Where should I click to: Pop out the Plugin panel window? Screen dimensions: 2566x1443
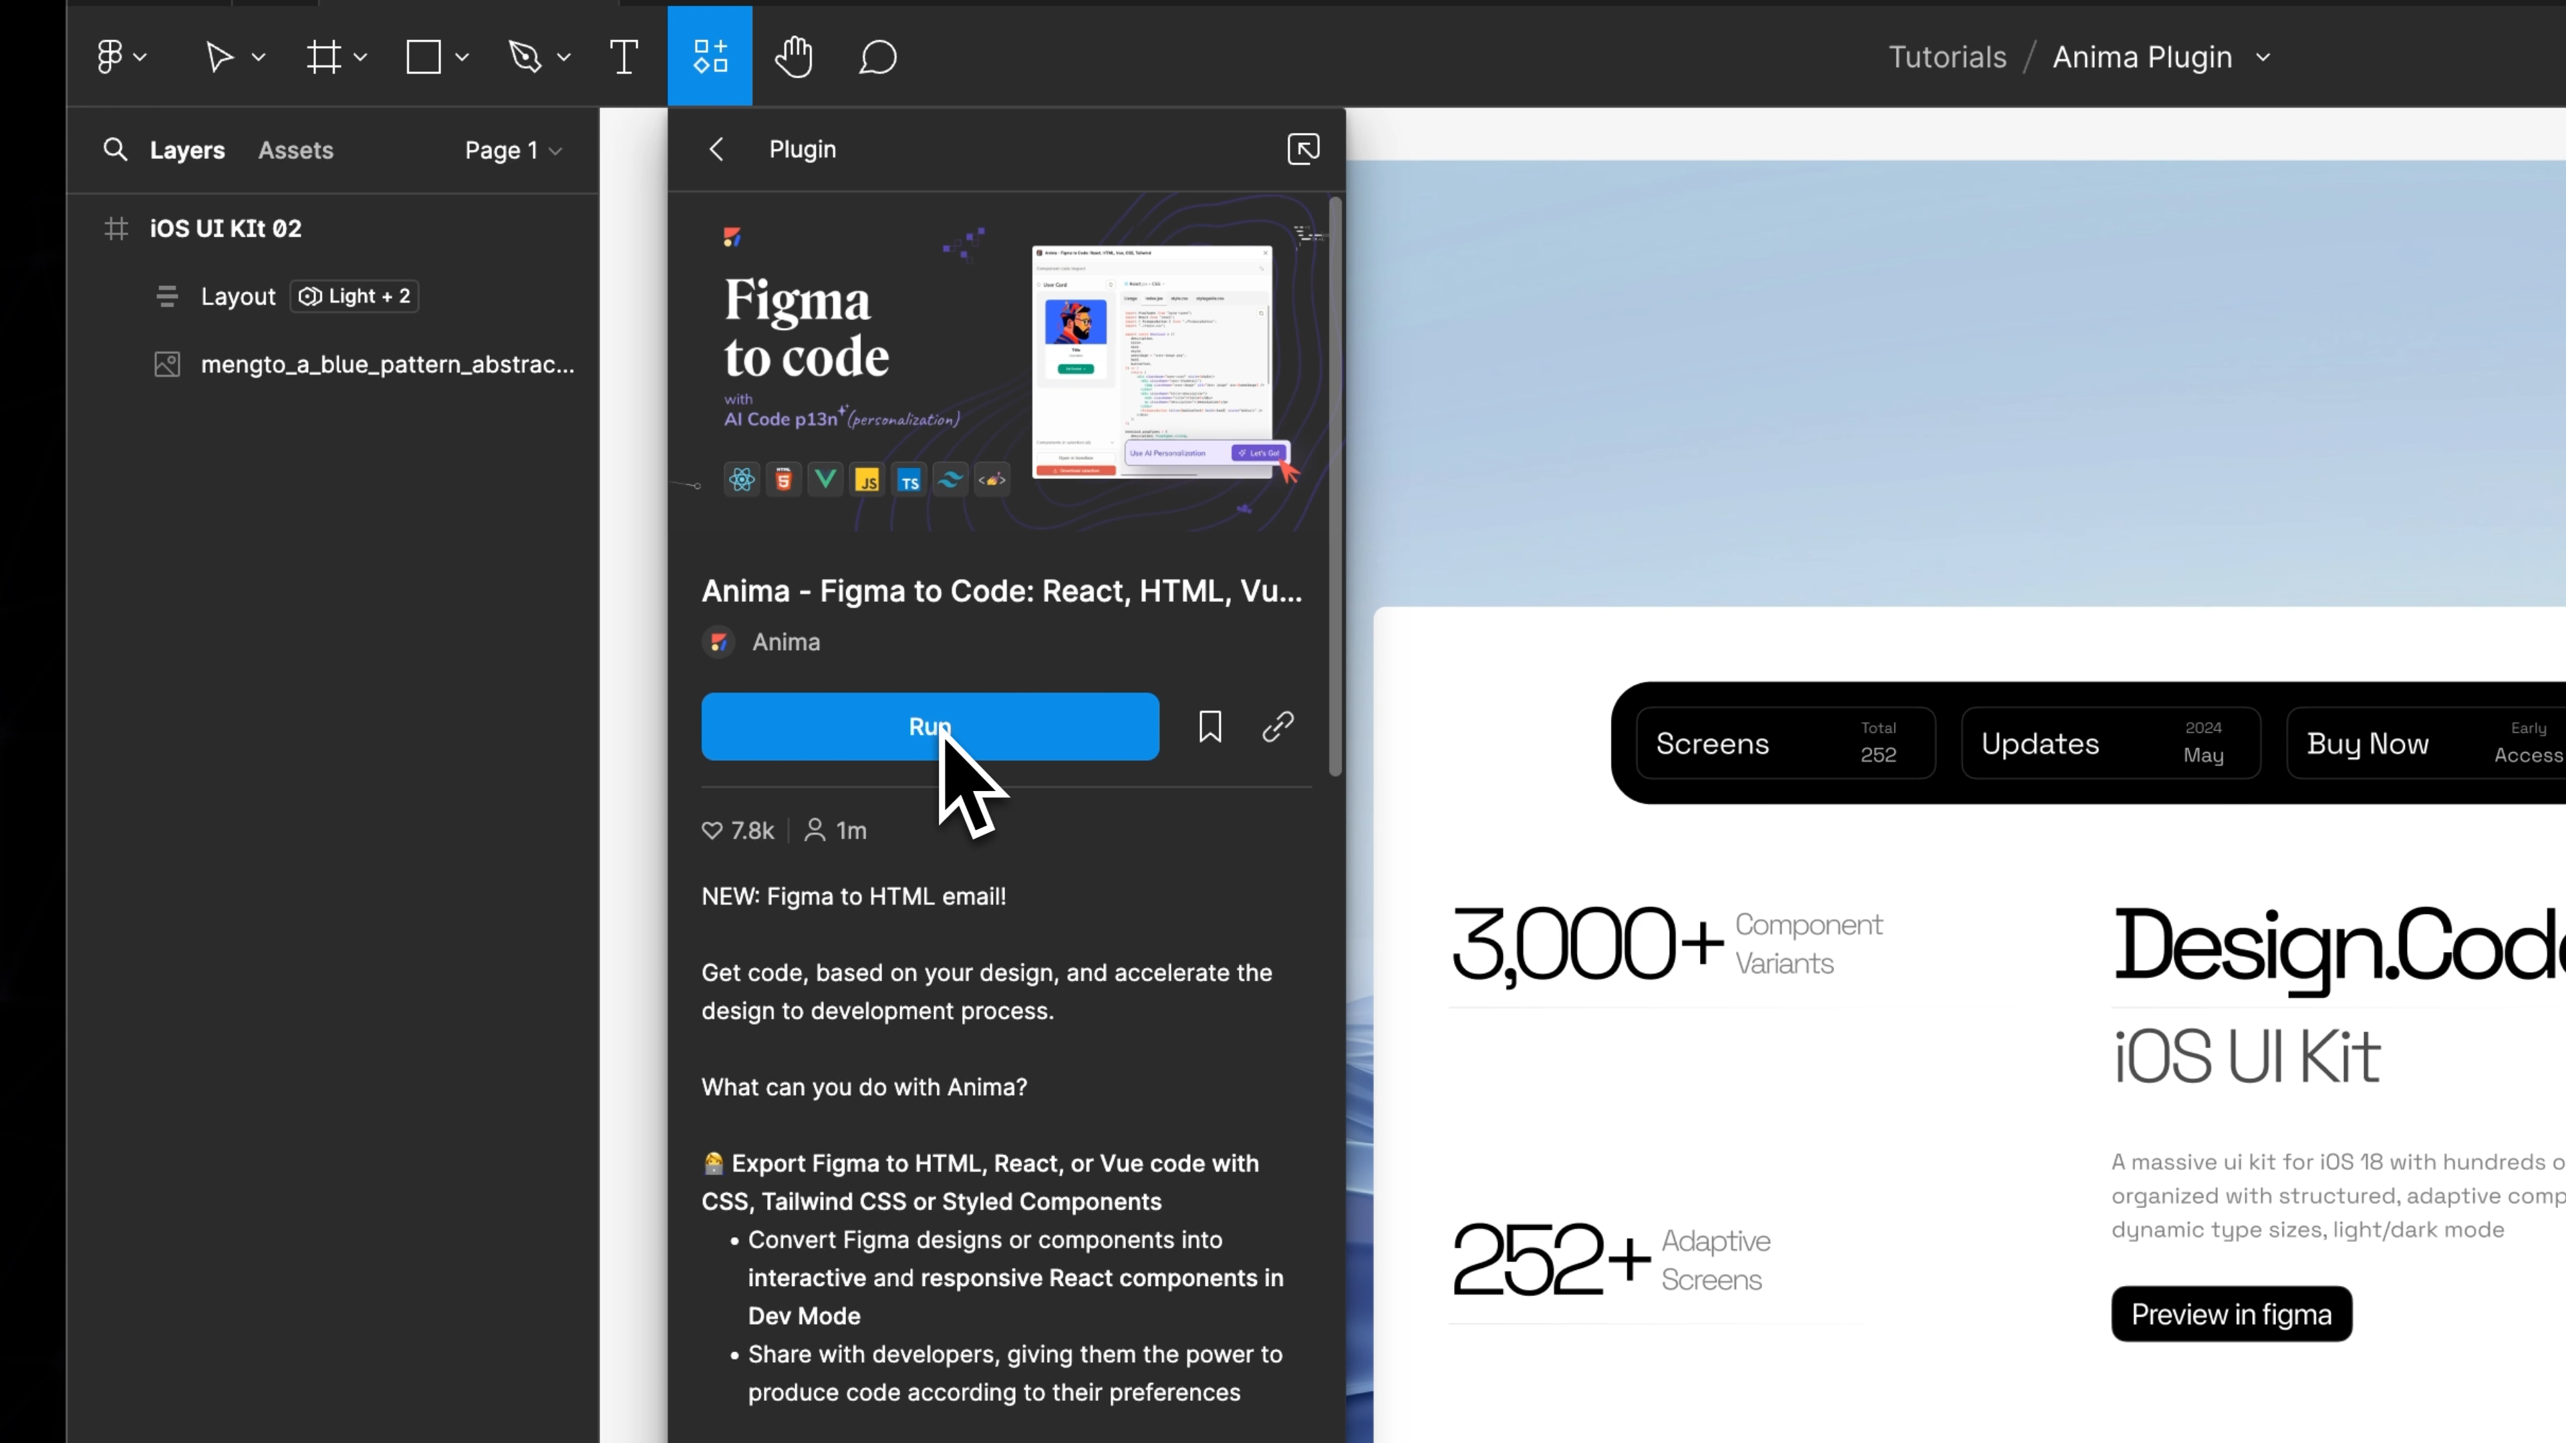click(x=1304, y=150)
